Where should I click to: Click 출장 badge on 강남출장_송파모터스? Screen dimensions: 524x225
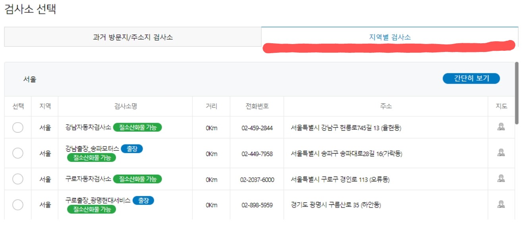click(x=131, y=149)
